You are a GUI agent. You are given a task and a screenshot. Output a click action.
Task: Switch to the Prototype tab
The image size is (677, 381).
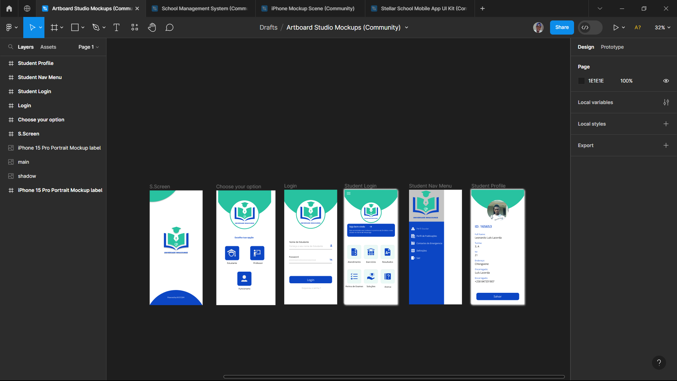pos(612,47)
